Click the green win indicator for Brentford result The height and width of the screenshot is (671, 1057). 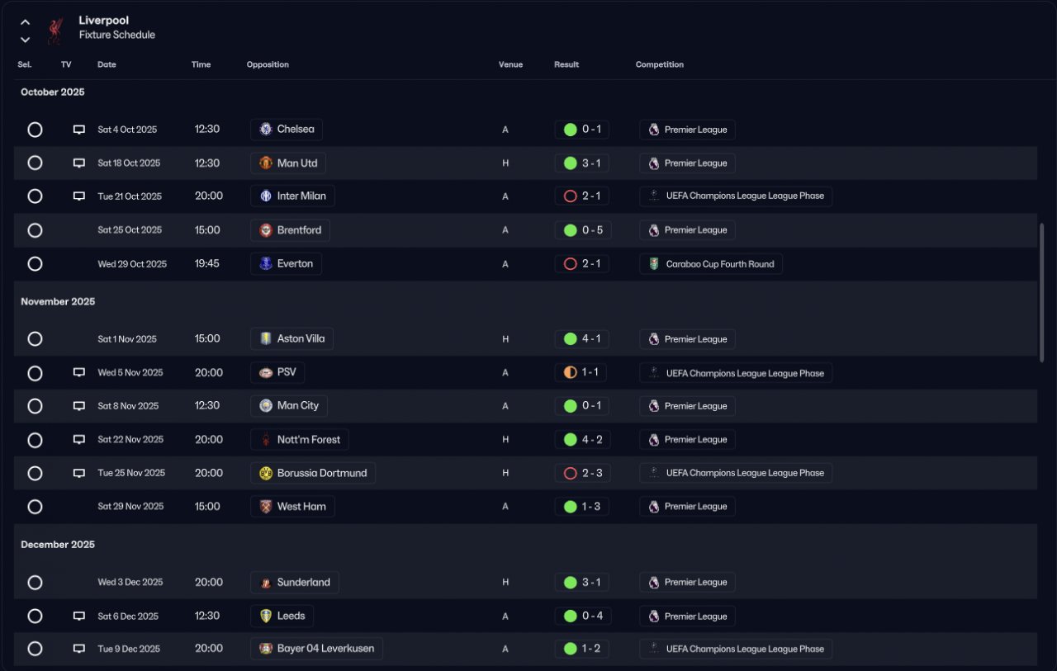[x=570, y=230]
